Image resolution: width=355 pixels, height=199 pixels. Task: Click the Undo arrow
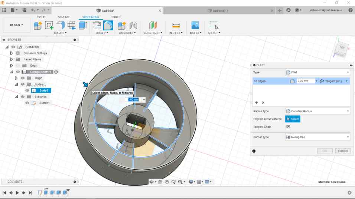pyautogui.click(x=33, y=10)
